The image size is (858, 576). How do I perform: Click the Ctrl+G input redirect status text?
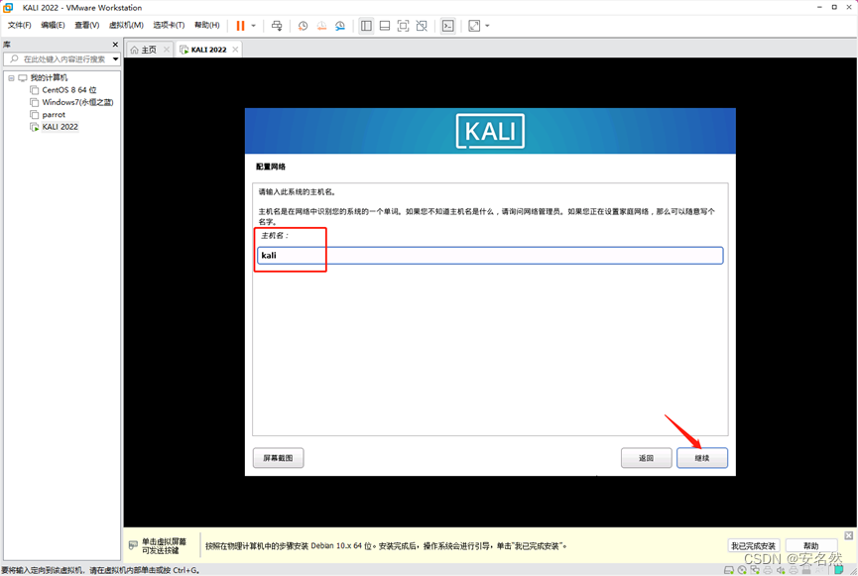[99, 570]
